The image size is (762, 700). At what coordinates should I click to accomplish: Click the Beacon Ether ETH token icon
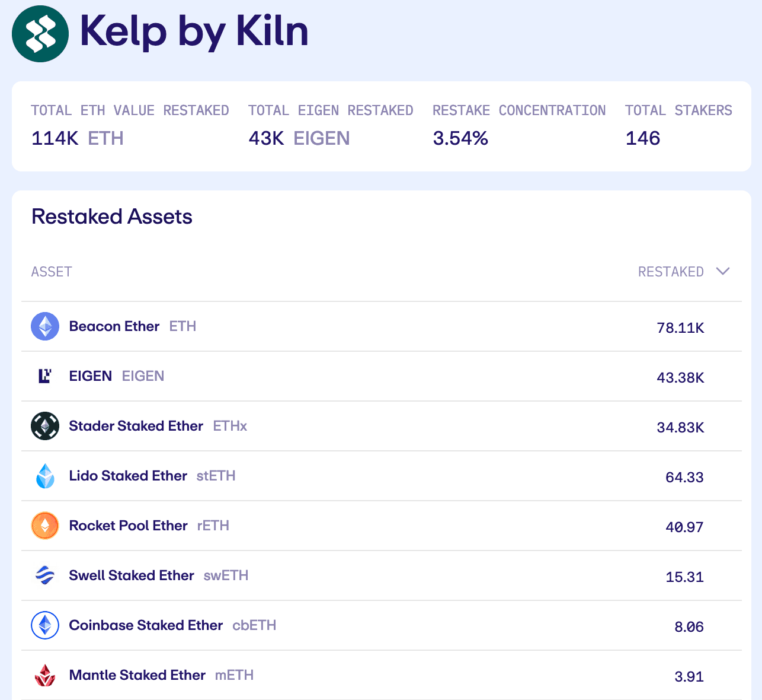coord(45,326)
